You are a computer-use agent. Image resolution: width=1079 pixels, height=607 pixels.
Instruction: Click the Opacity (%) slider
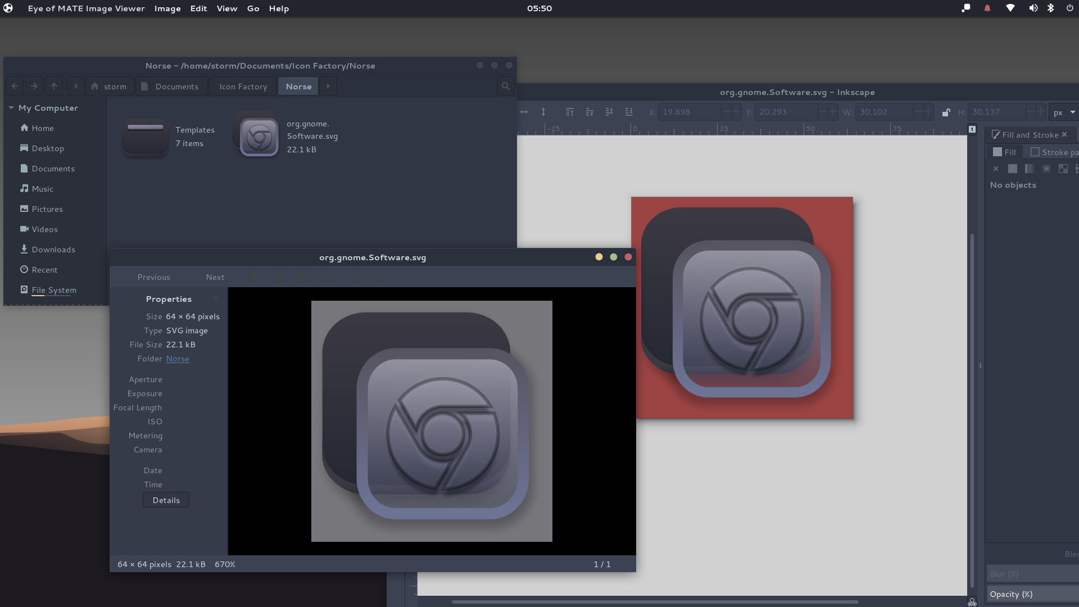(x=1033, y=594)
